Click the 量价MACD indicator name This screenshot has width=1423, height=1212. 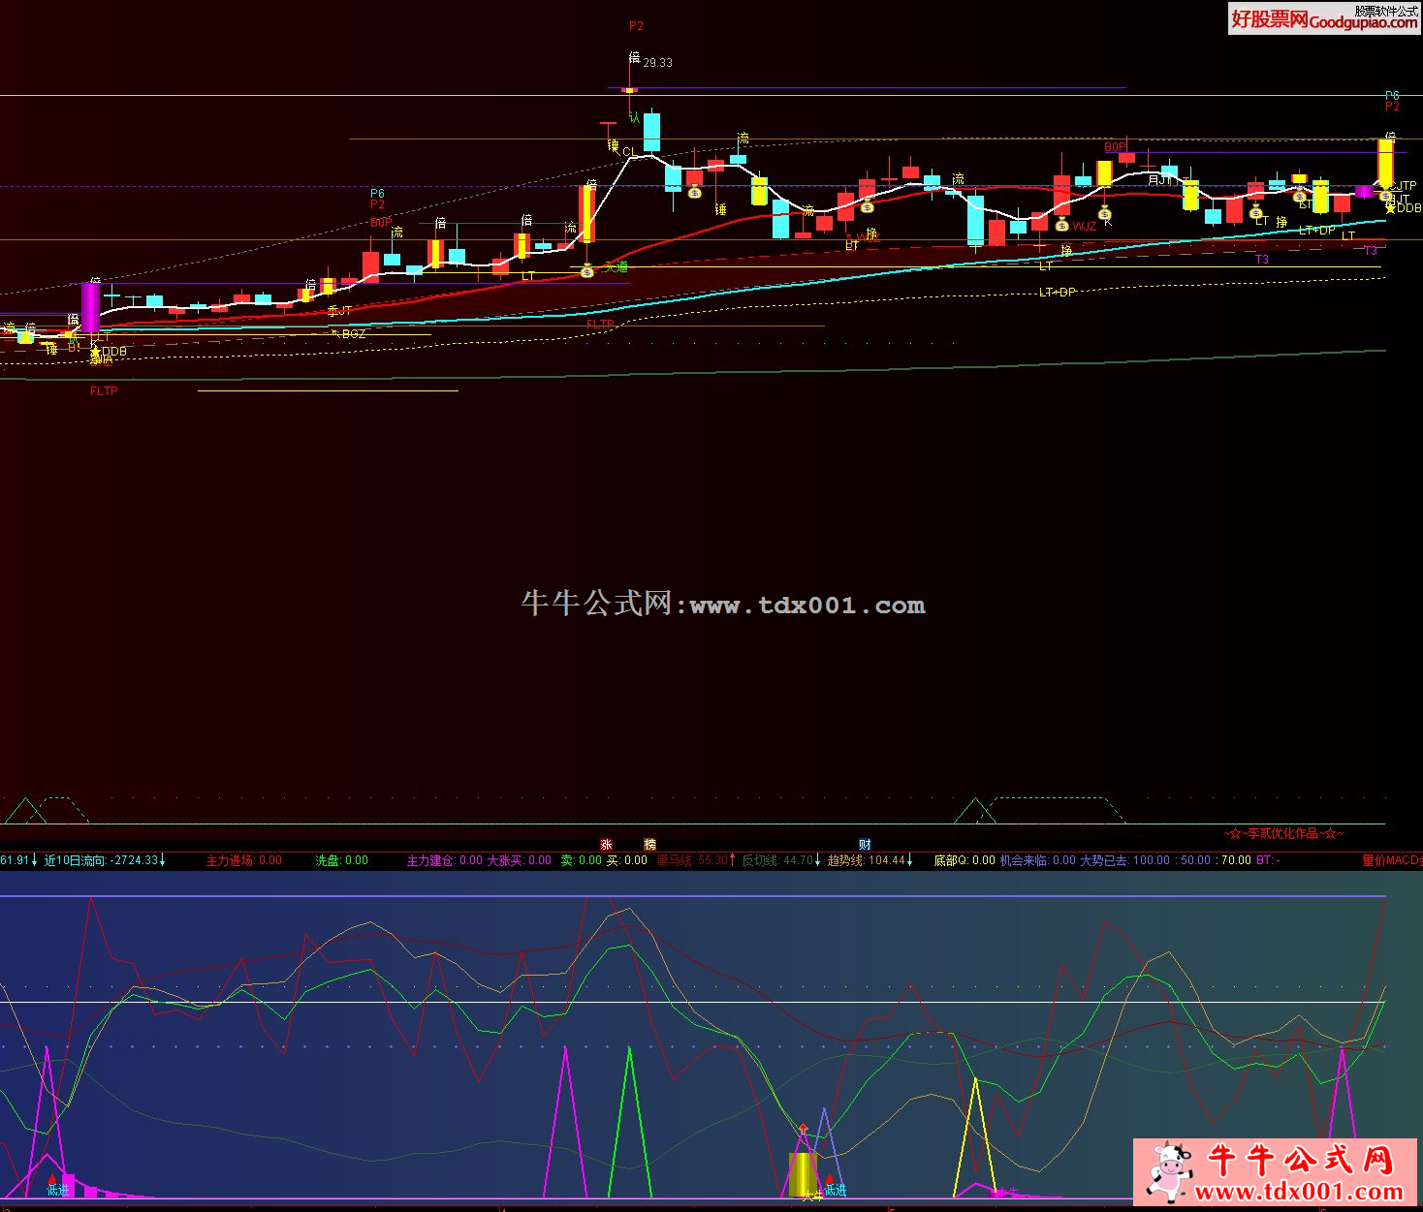click(1392, 860)
